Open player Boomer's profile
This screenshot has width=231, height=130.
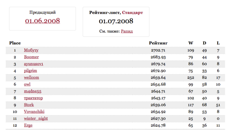click(31, 57)
